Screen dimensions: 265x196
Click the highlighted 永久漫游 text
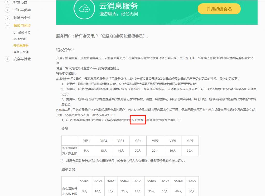pyautogui.click(x=137, y=120)
